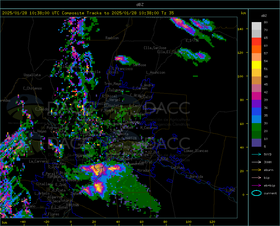The image size is (280, 226).
Task: Click the white 30HM track arrow
Action: [256, 162]
